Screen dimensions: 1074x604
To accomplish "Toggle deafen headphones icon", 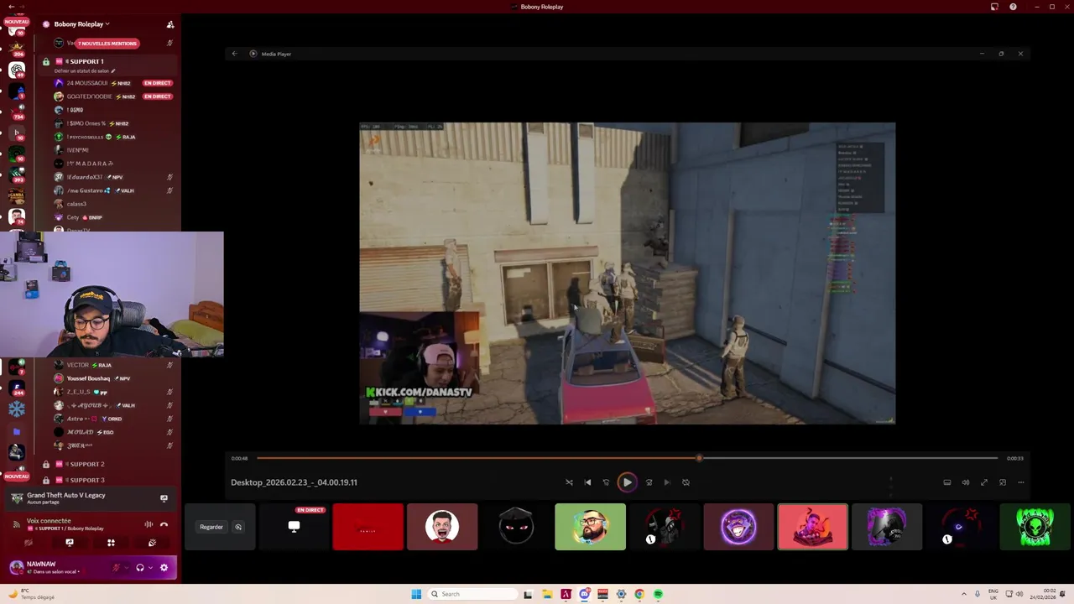I will 140,568.
